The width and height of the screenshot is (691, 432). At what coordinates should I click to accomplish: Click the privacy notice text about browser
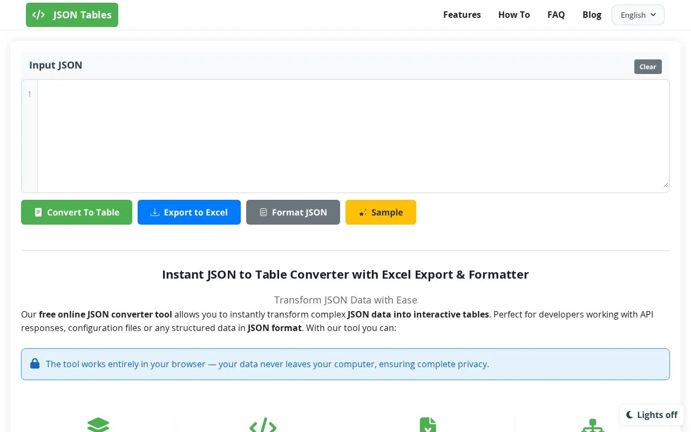pos(267,364)
